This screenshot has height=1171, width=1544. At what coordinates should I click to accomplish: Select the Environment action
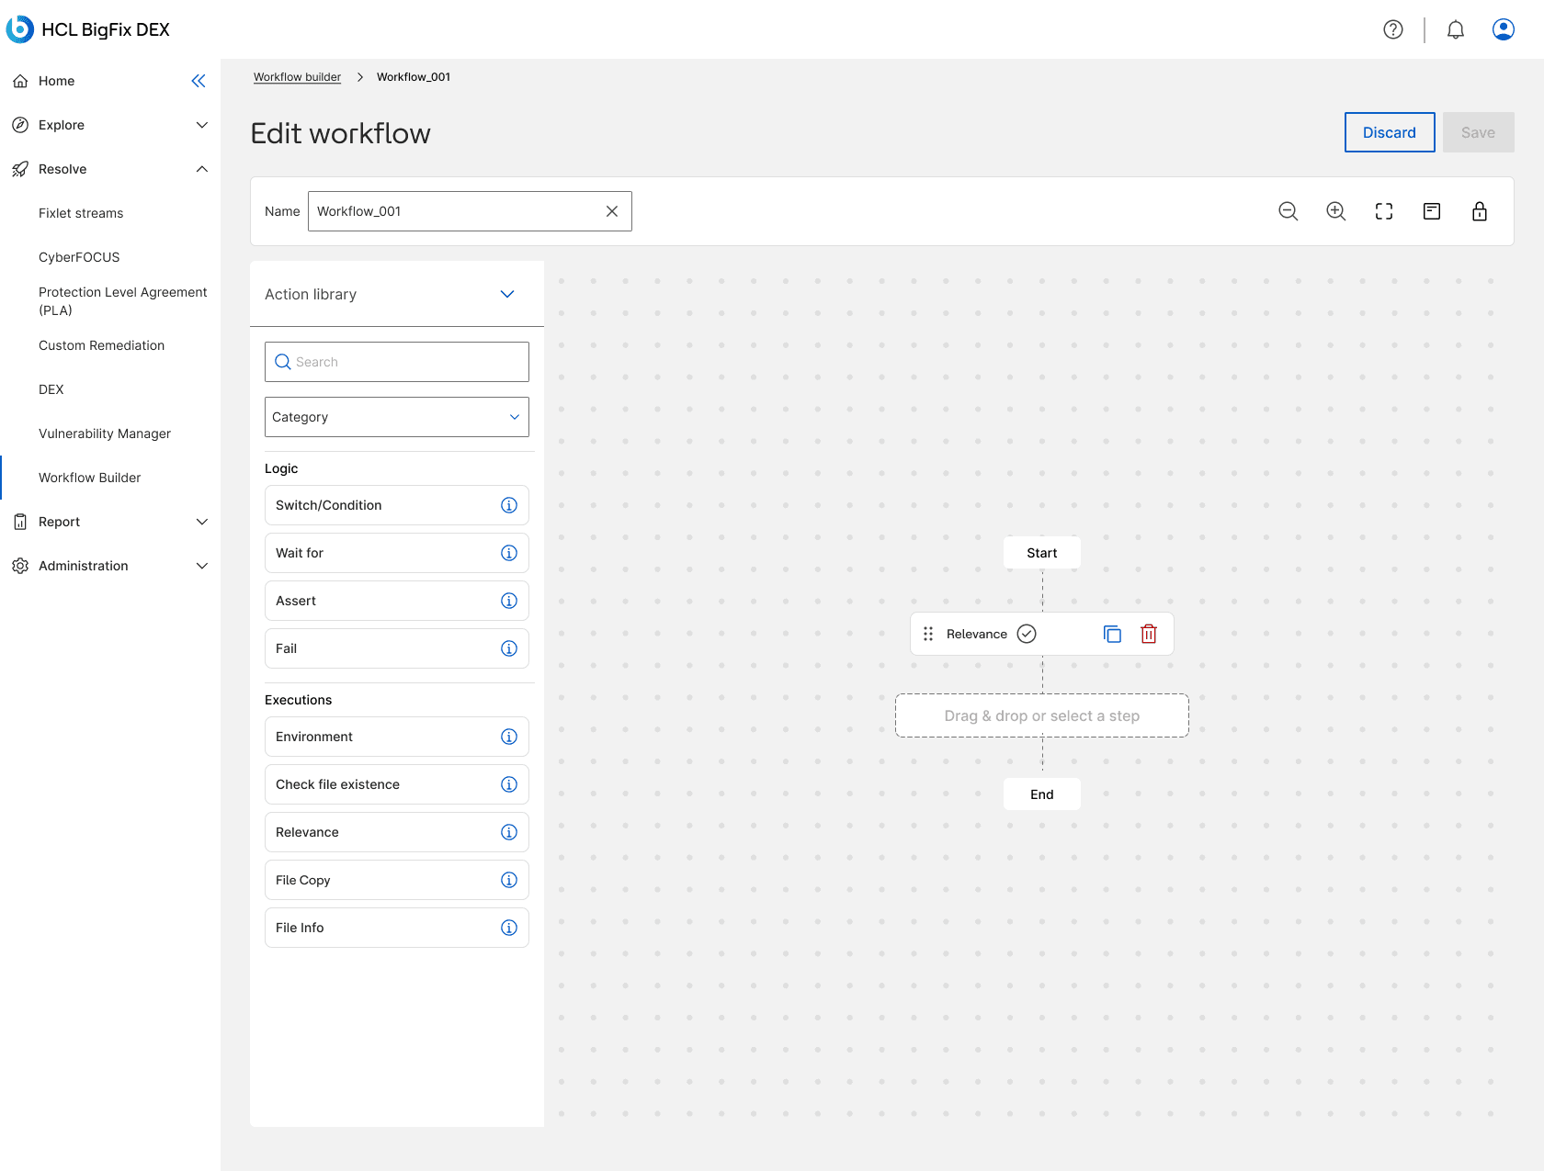[397, 737]
